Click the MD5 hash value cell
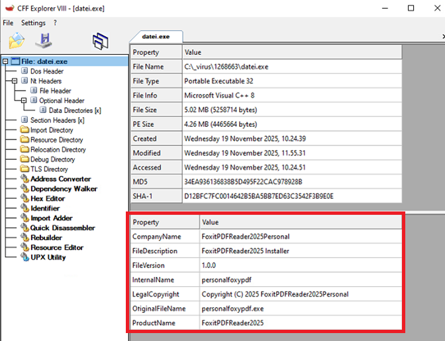445x341 pixels. pos(242,181)
